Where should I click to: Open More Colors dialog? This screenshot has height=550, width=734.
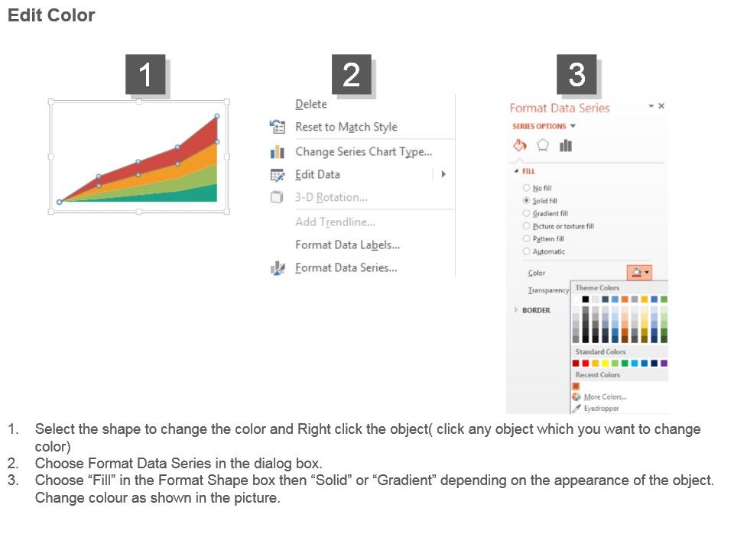(x=604, y=397)
